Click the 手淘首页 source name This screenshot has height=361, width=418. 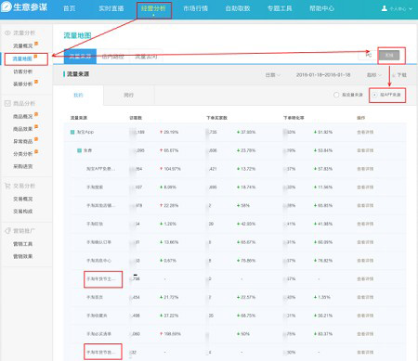pyautogui.click(x=95, y=297)
